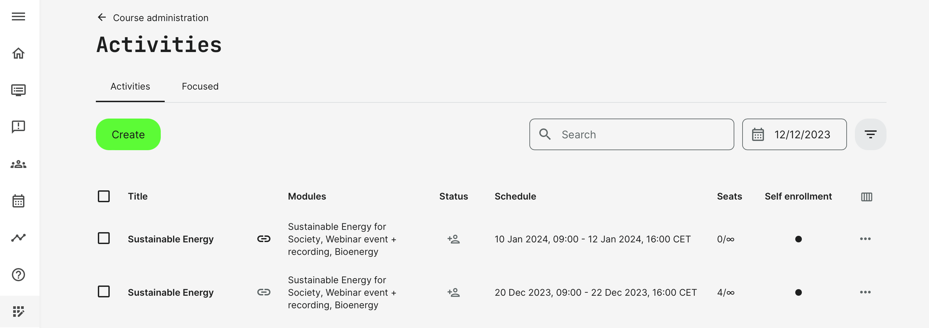Image resolution: width=929 pixels, height=328 pixels.
Task: Open the calendar sidebar icon
Action: tap(18, 201)
